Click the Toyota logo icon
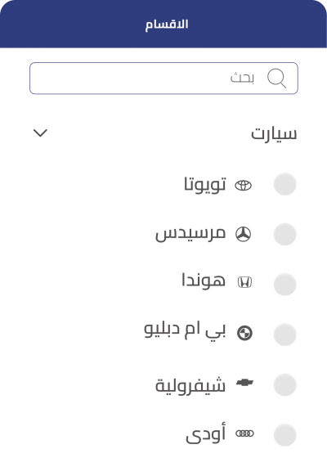The width and height of the screenshot is (327, 476). (244, 186)
